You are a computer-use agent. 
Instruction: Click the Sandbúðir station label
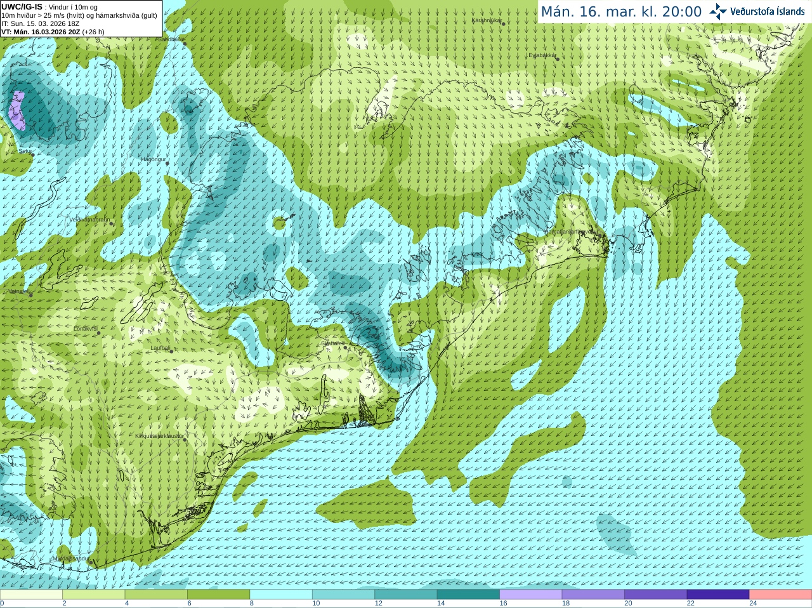pos(169,39)
